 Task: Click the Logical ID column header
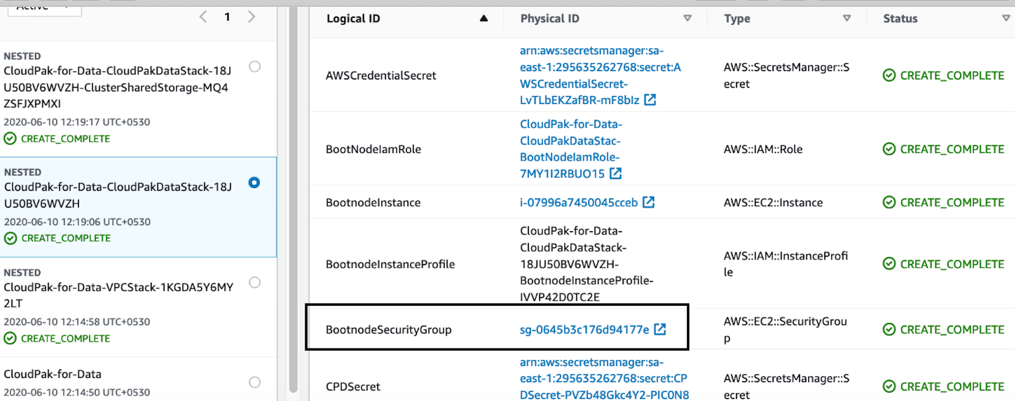click(353, 18)
